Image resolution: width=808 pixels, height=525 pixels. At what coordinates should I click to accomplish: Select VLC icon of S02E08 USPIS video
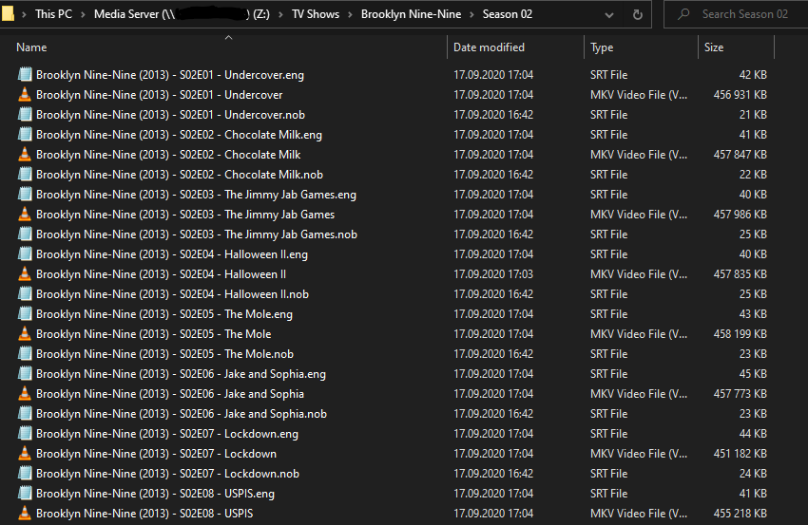(x=24, y=514)
